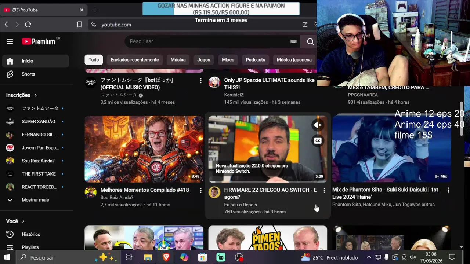470x264 pixels.
Task: Select the Podcasts filter chip
Action: [256, 60]
